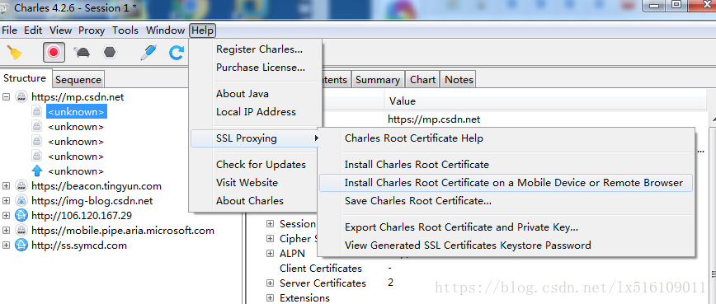Open the SSL Proxying submenu
Viewport: 716px width, 304px height.
(256, 138)
